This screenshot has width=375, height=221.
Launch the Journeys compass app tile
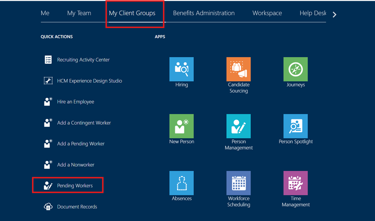coord(296,69)
